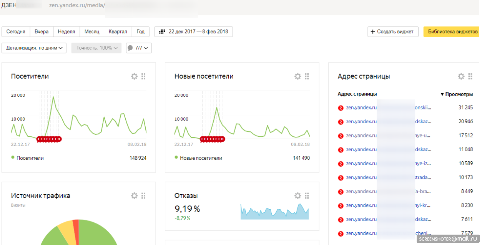Screen dimensions: 482x245
Task: Select the Неделя period tab
Action: [66, 31]
